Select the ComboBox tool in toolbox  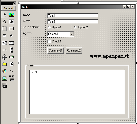(x=4, y=43)
